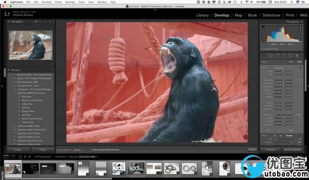Collapse the Lightroom B&W Filter Presets folder
The width and height of the screenshot is (309, 180).
click(x=15, y=93)
